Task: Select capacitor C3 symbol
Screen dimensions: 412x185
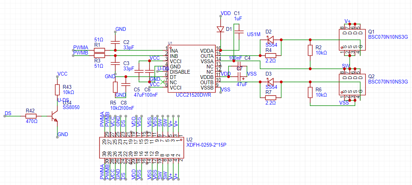Action: pos(115,63)
